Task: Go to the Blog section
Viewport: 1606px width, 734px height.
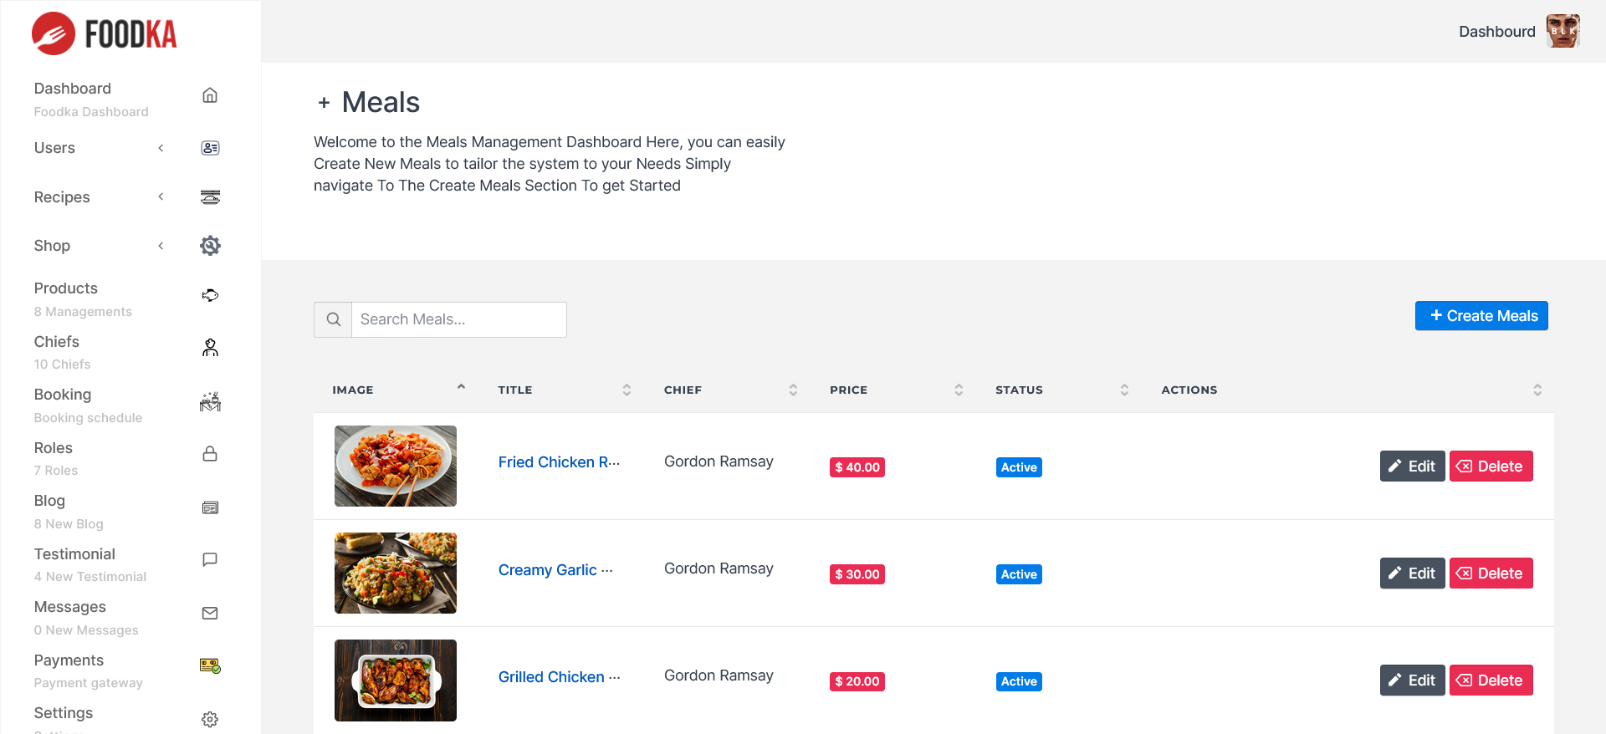Action: [49, 501]
